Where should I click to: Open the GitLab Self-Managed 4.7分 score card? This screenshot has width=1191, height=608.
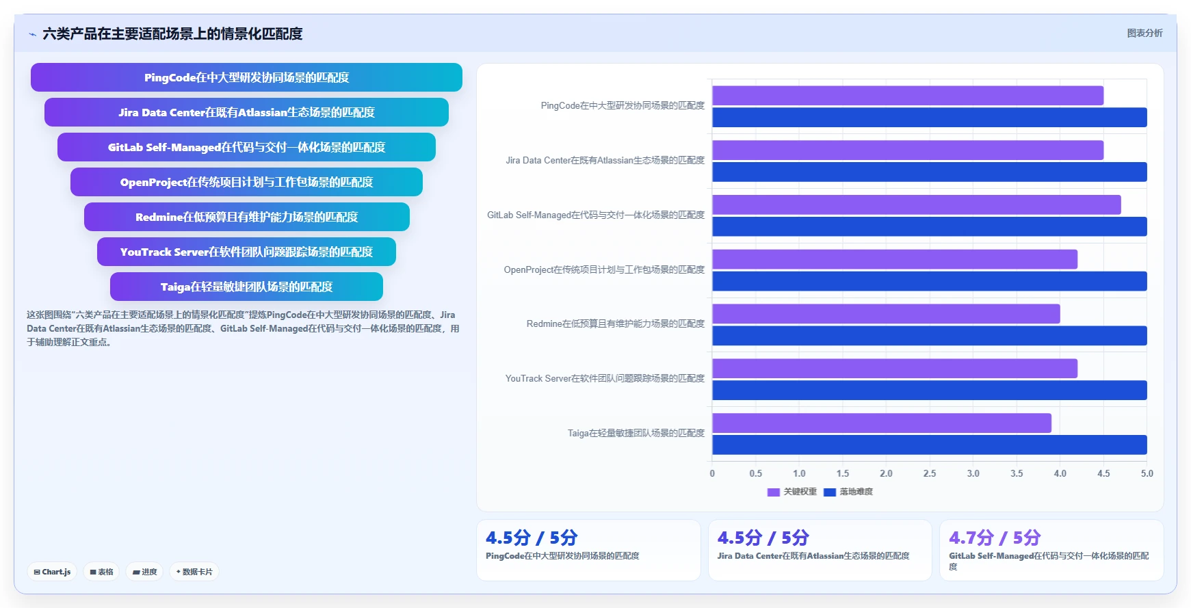1051,550
